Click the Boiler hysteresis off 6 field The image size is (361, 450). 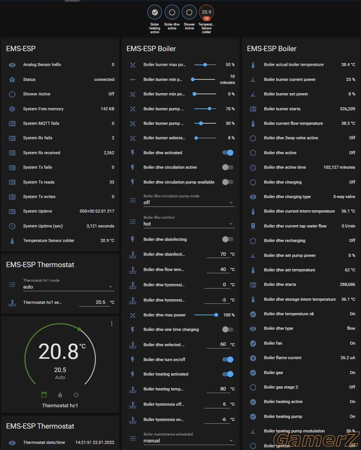pyautogui.click(x=217, y=404)
